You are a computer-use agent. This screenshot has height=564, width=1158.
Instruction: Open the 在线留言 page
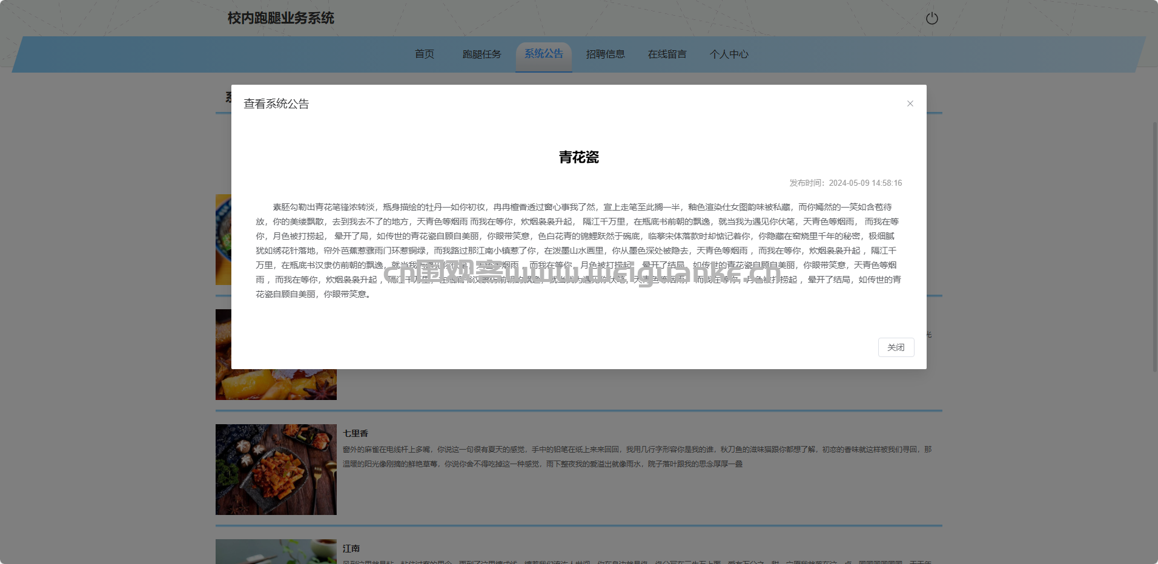coord(667,54)
